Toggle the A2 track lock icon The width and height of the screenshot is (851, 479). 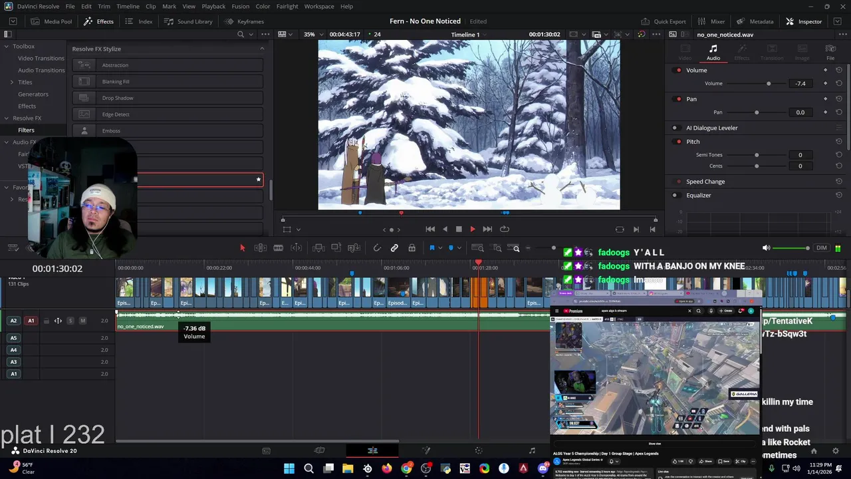click(x=47, y=321)
